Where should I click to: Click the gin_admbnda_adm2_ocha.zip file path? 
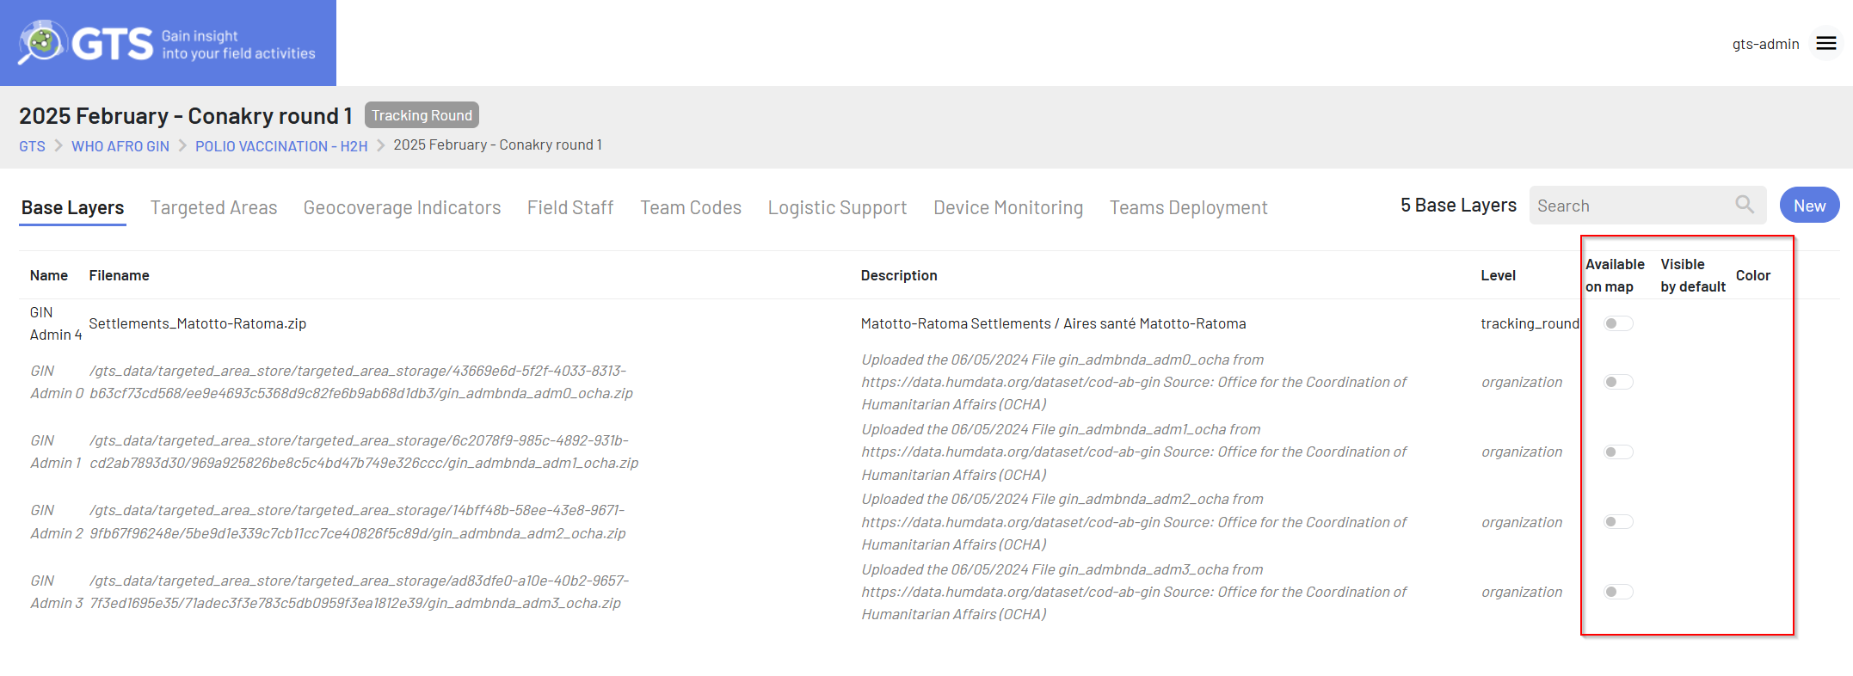(357, 522)
